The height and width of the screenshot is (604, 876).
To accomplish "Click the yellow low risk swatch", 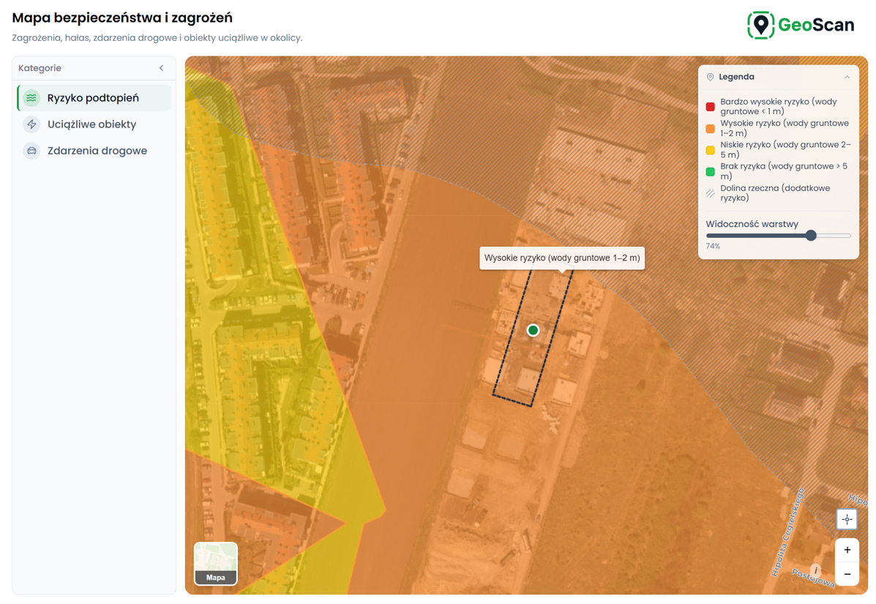I will [x=710, y=150].
